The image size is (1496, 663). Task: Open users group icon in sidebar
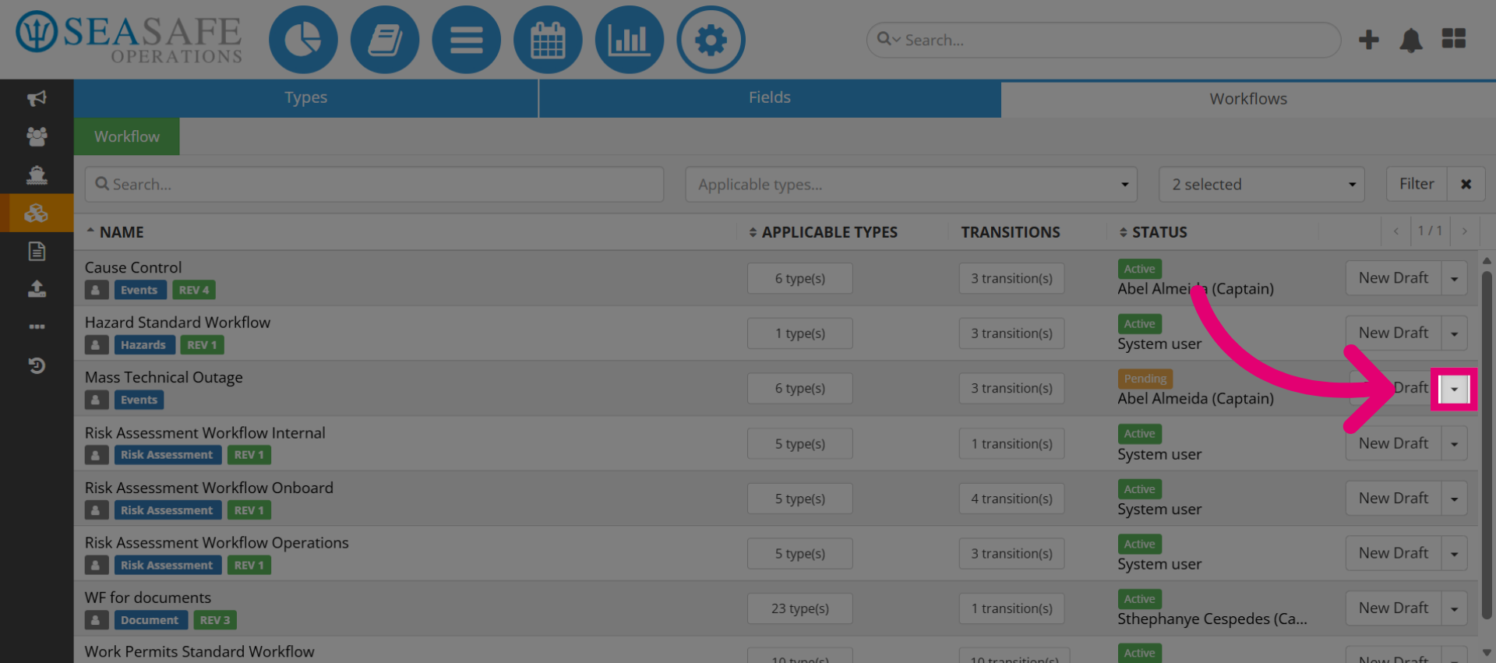click(x=37, y=136)
